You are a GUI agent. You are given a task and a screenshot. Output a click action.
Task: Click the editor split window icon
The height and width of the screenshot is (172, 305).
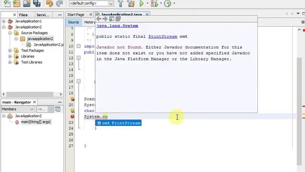[303, 22]
